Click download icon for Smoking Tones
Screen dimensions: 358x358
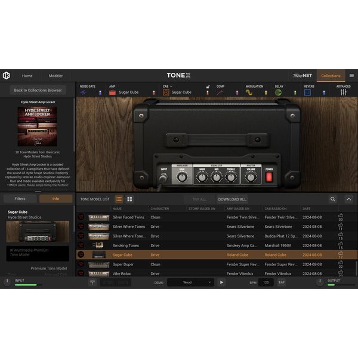[x=81, y=245]
